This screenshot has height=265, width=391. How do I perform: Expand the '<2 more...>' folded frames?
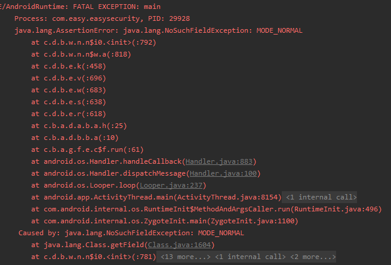coord(313,257)
